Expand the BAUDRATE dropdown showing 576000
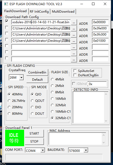This screenshot has height=165, width=113. point(86,150)
